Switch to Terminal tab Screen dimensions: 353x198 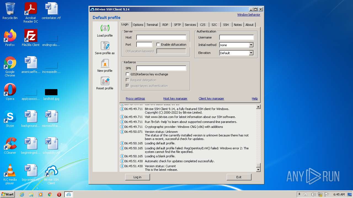152,25
